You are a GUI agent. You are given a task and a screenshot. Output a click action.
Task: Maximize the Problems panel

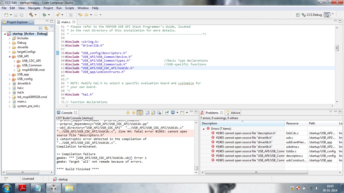point(340,112)
